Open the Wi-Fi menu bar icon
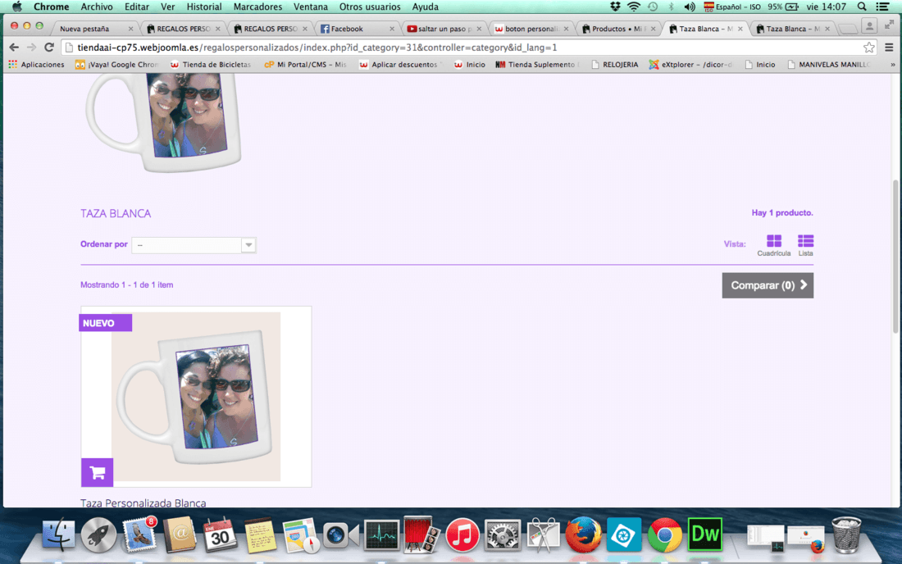Screen dimensions: 902x564 coord(633,7)
